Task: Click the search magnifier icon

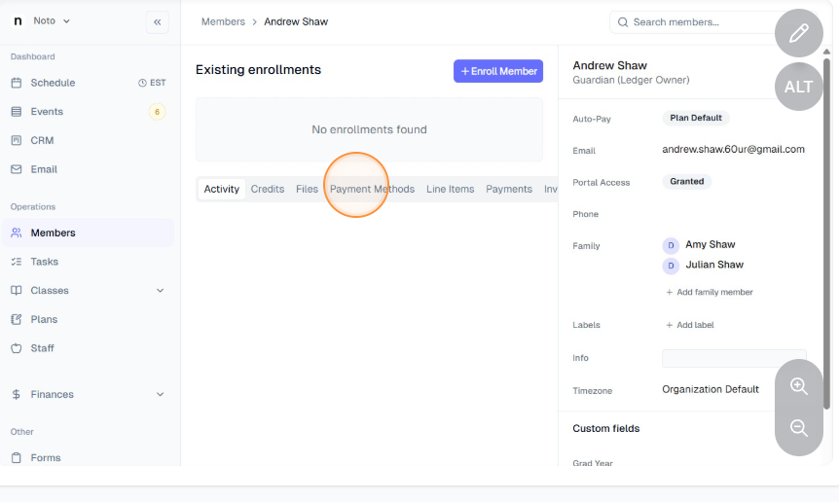Action: (622, 22)
